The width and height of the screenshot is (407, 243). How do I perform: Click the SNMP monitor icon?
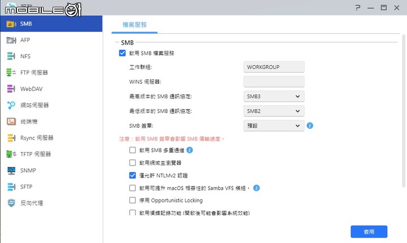pyautogui.click(x=11, y=171)
